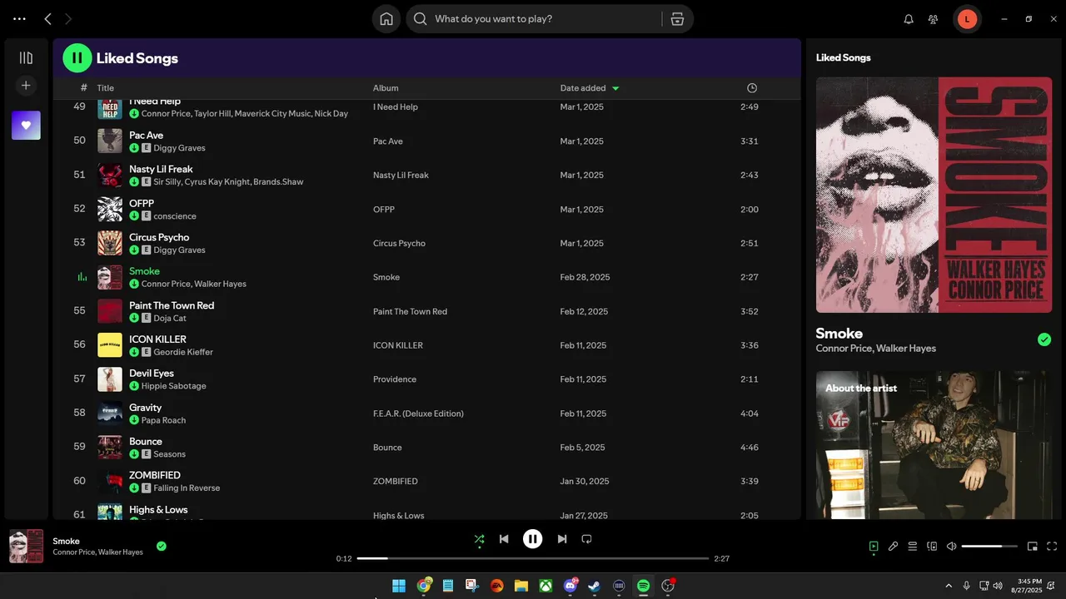This screenshot has width=1066, height=599.
Task: Mute with the speaker icon in the player
Action: 952,547
